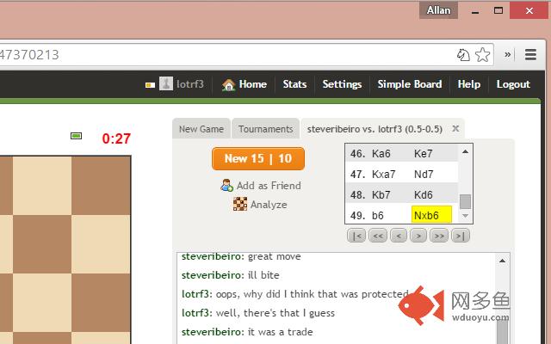Go to Home in the navigation bar
This screenshot has width=551, height=344.
pos(245,84)
